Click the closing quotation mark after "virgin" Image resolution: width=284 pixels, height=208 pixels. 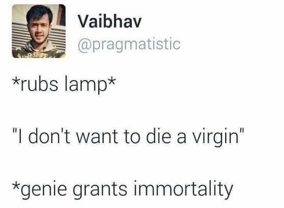(242, 131)
